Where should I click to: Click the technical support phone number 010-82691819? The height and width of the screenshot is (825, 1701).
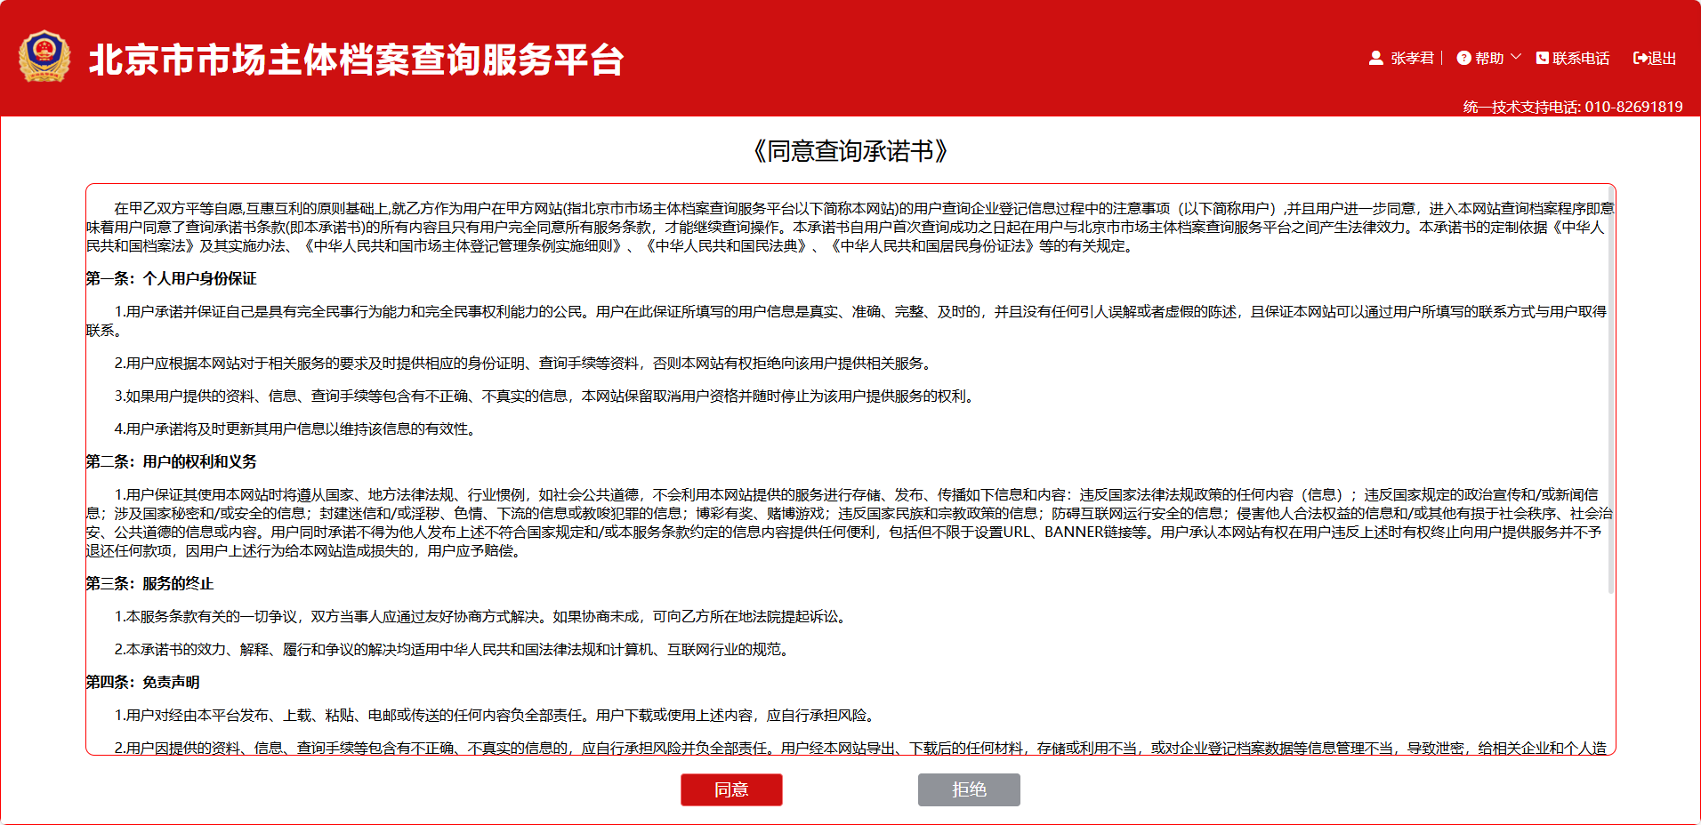pos(1634,106)
